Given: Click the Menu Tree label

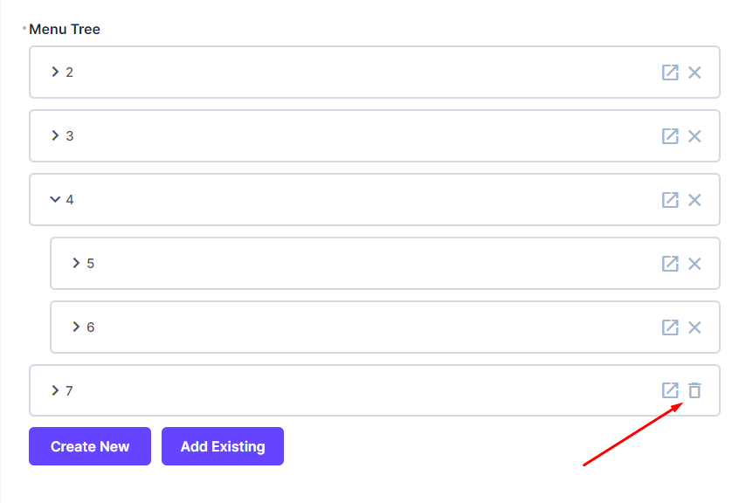Looking at the screenshot, I should coord(65,29).
